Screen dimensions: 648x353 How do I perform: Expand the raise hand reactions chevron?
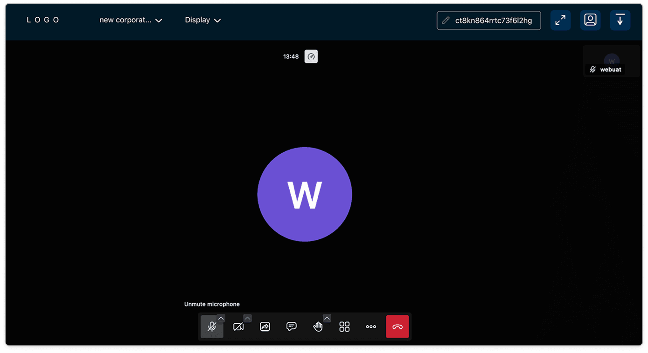[327, 318]
